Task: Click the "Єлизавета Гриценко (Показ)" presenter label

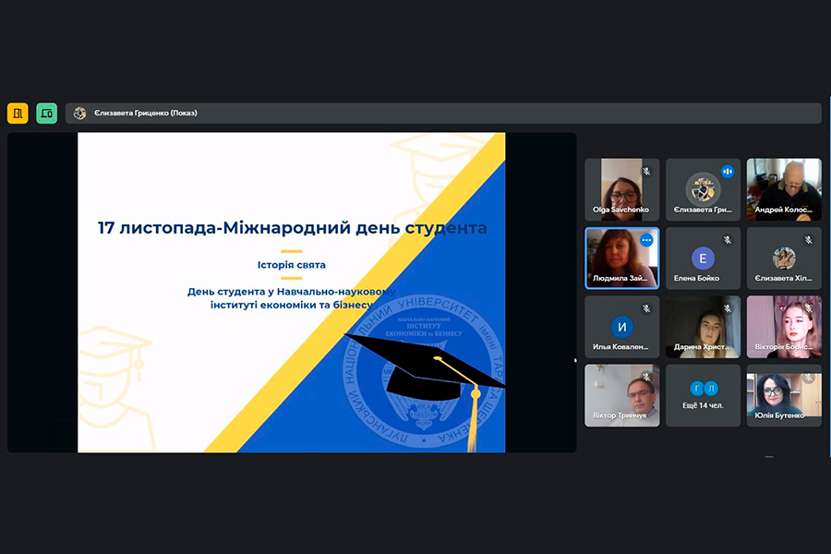Action: pyautogui.click(x=144, y=113)
